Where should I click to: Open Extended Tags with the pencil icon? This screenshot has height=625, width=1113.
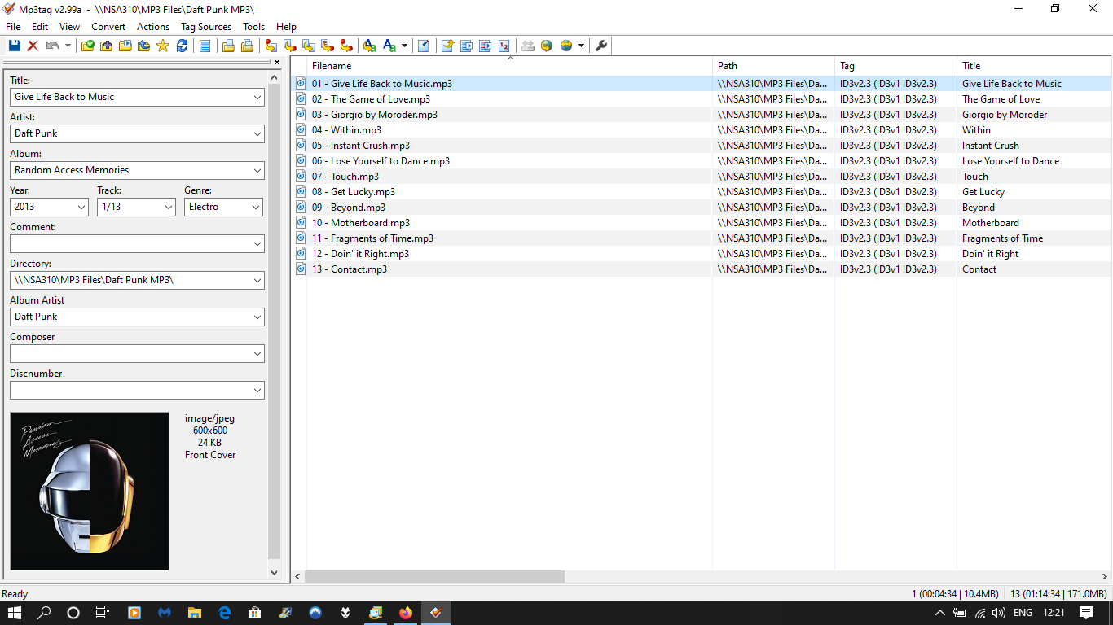[424, 46]
